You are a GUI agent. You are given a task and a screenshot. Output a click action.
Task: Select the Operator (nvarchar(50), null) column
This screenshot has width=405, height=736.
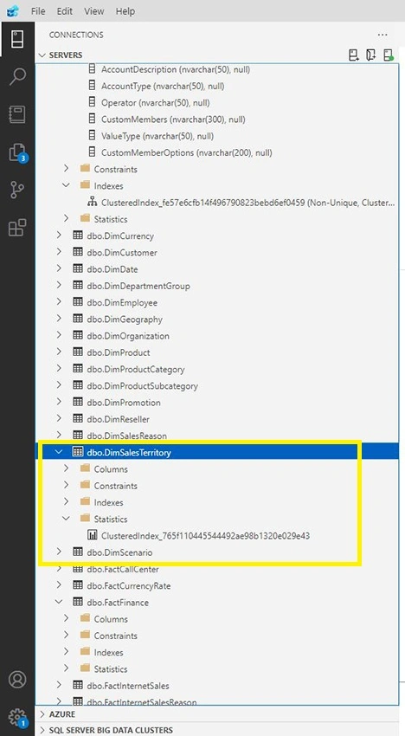[x=155, y=102]
